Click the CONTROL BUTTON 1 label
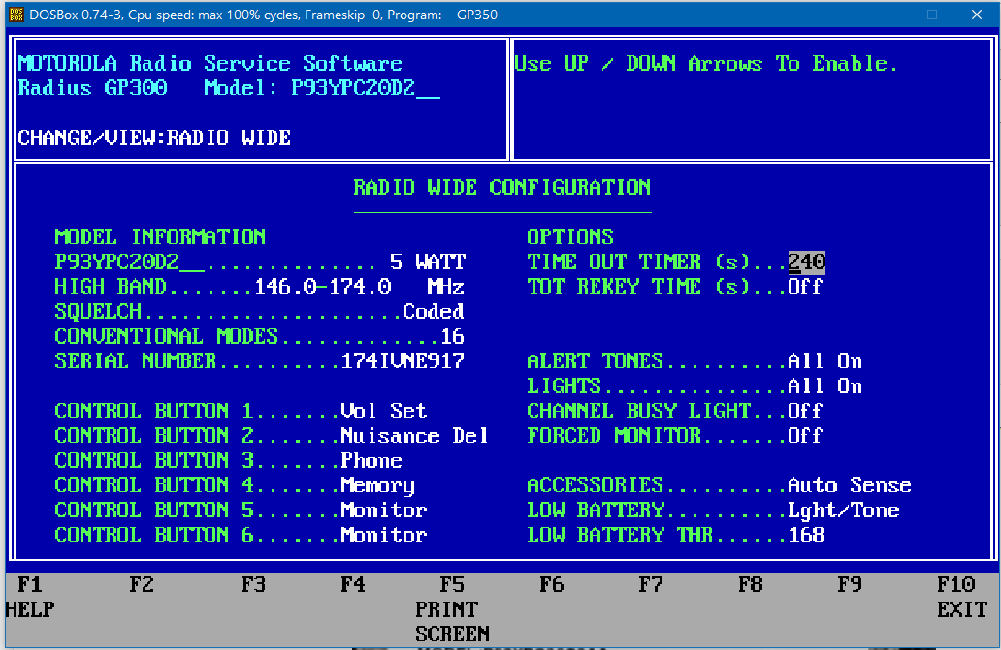Screen dimensions: 1001x650 point(154,411)
